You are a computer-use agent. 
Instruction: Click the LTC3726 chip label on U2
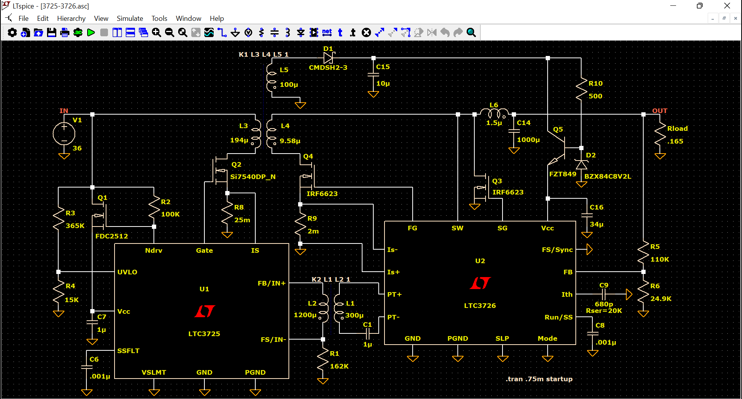tap(480, 306)
